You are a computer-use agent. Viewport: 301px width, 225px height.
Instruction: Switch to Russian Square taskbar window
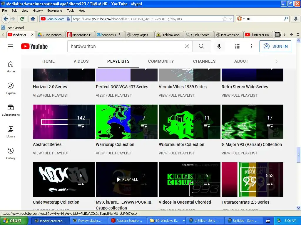point(128,221)
